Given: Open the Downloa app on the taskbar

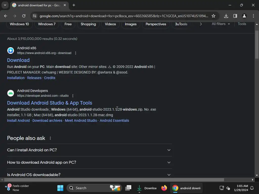Looking at the screenshot, I should click(146, 188).
